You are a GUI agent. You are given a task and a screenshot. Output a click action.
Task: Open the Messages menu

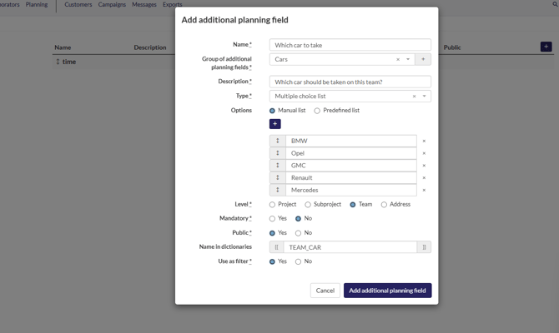[x=144, y=5]
